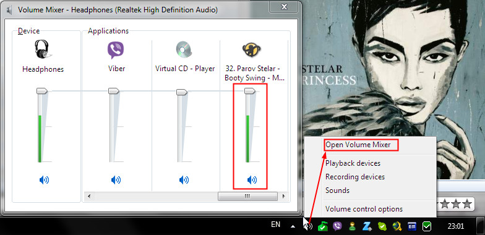The height and width of the screenshot is (235, 485).
Task: Click the Viber application icon
Action: tap(115, 50)
